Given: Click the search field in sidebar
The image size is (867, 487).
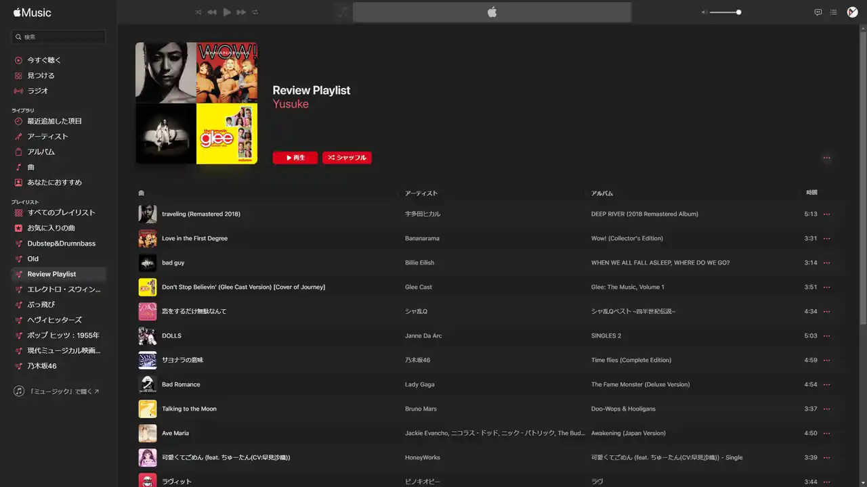Looking at the screenshot, I should [x=59, y=37].
